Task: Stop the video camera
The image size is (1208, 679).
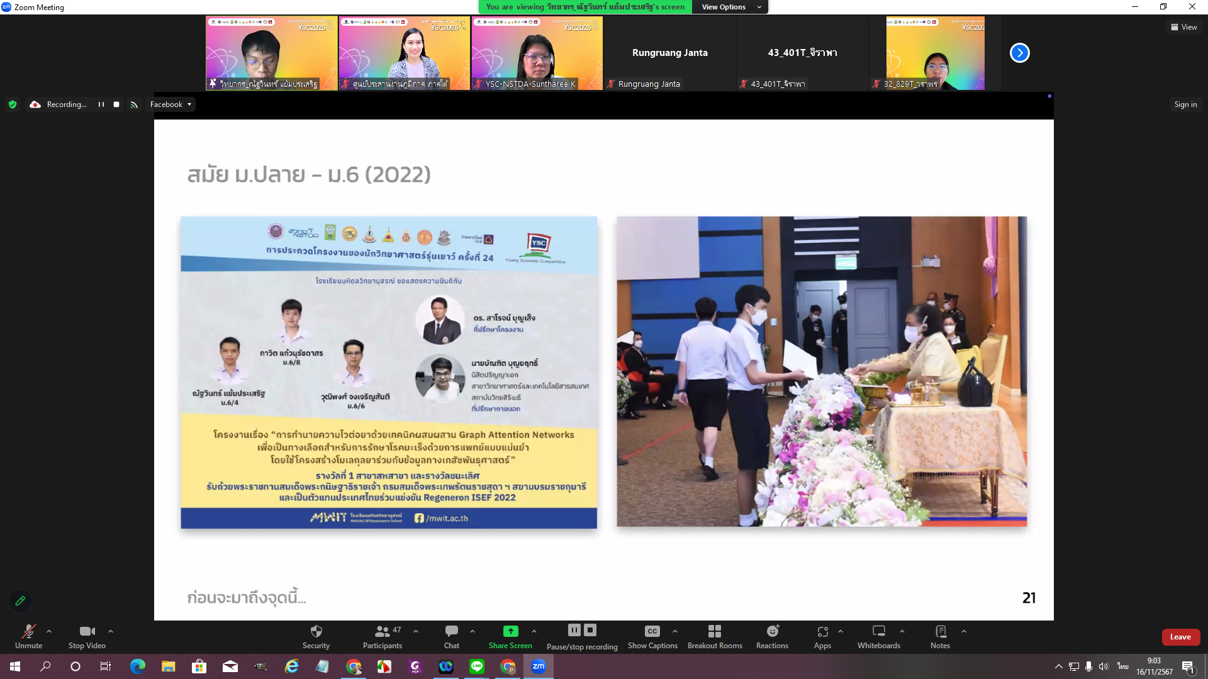Action: point(87,631)
